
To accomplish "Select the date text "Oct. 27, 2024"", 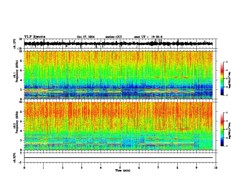I will [86, 37].
